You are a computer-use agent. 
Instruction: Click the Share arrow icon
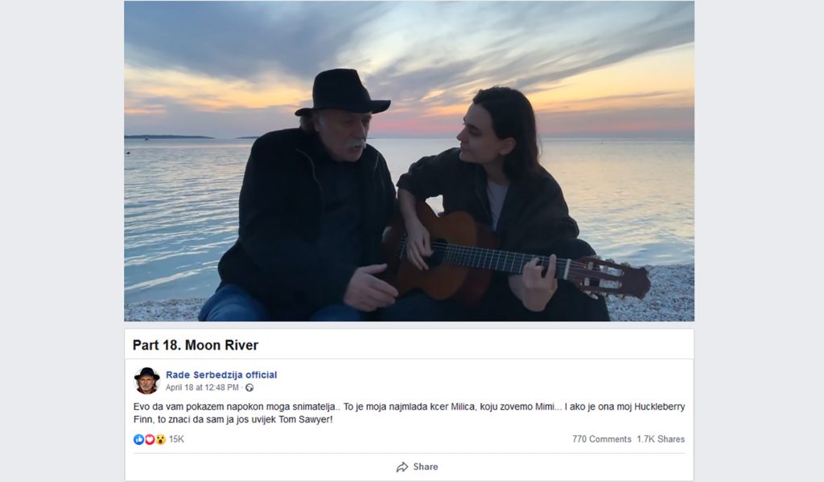click(402, 467)
